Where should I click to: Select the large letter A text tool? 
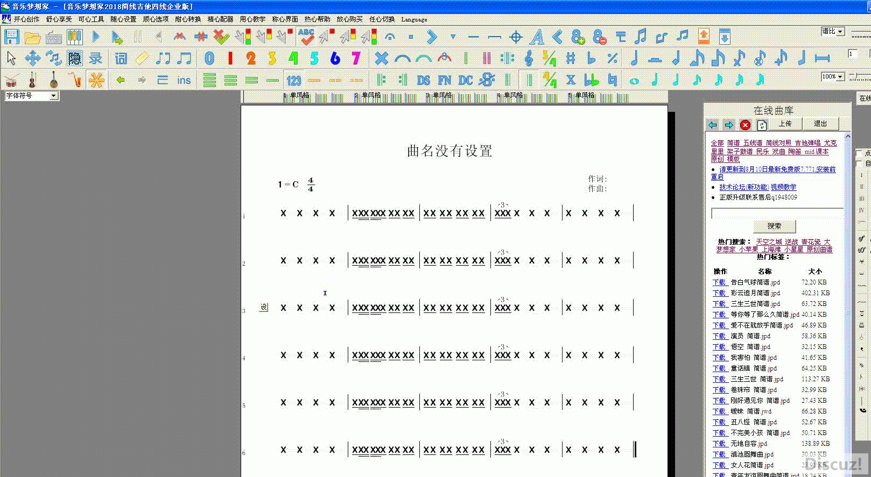537,37
